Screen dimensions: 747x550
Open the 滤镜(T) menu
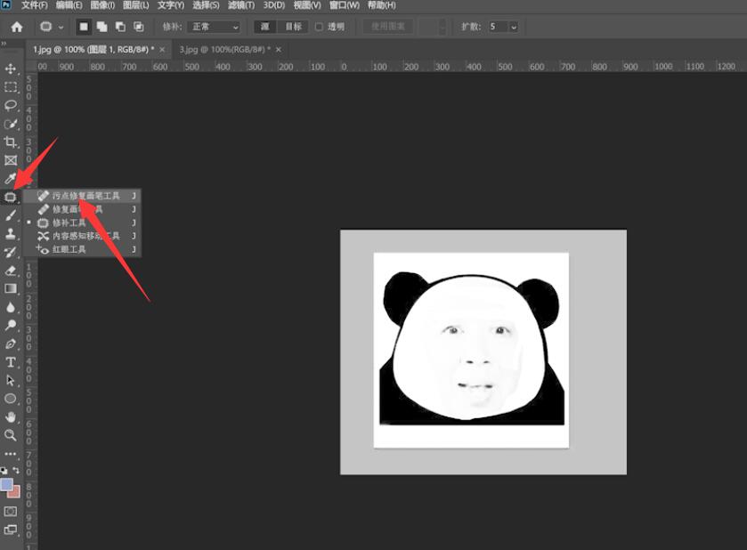click(x=241, y=5)
